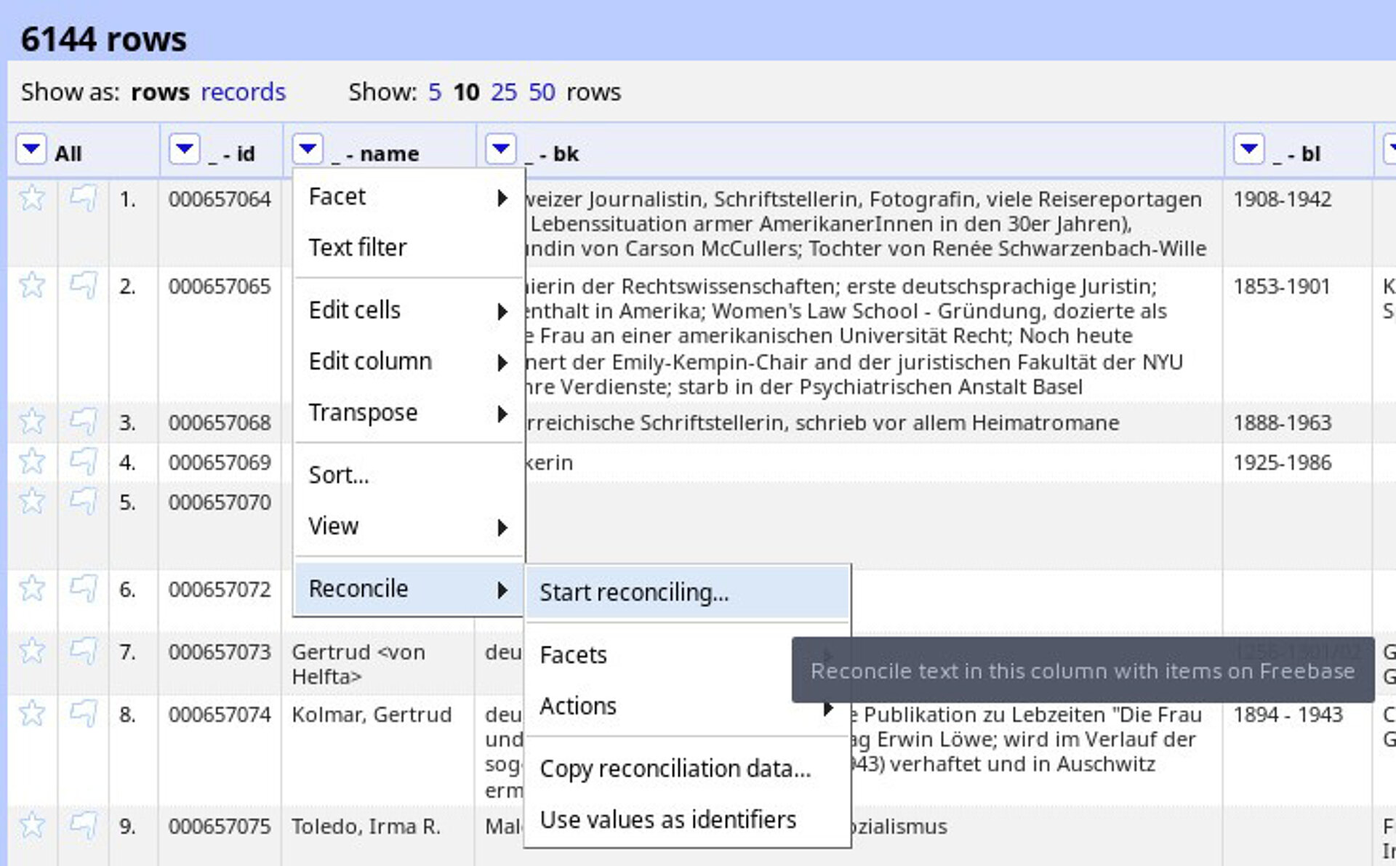The width and height of the screenshot is (1396, 866).
Task: Star row 3 with id 000657068
Action: (x=32, y=421)
